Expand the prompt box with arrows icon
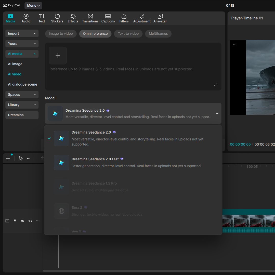This screenshot has height=275, width=275. [216, 85]
